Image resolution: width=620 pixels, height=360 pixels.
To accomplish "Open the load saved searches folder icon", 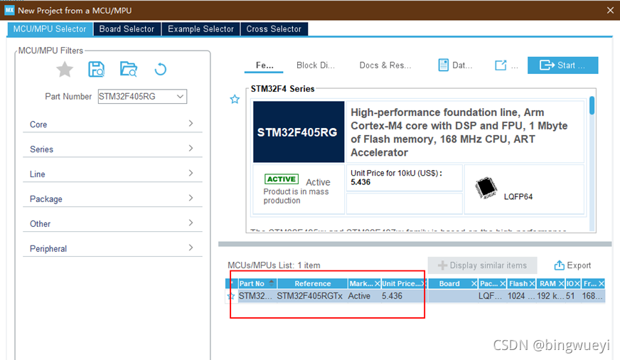I will (129, 69).
